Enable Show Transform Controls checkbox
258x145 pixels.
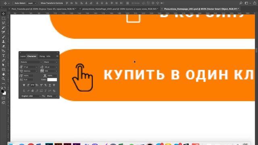point(40,3)
